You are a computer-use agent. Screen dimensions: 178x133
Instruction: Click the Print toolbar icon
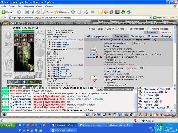pyautogui.click(x=86, y=12)
